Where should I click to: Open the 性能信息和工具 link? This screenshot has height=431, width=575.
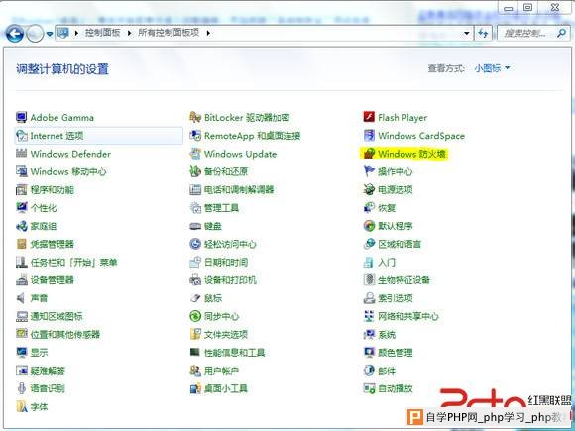point(234,352)
